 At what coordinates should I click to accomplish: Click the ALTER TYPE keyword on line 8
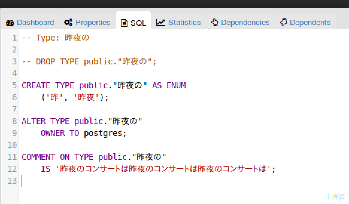click(x=45, y=121)
